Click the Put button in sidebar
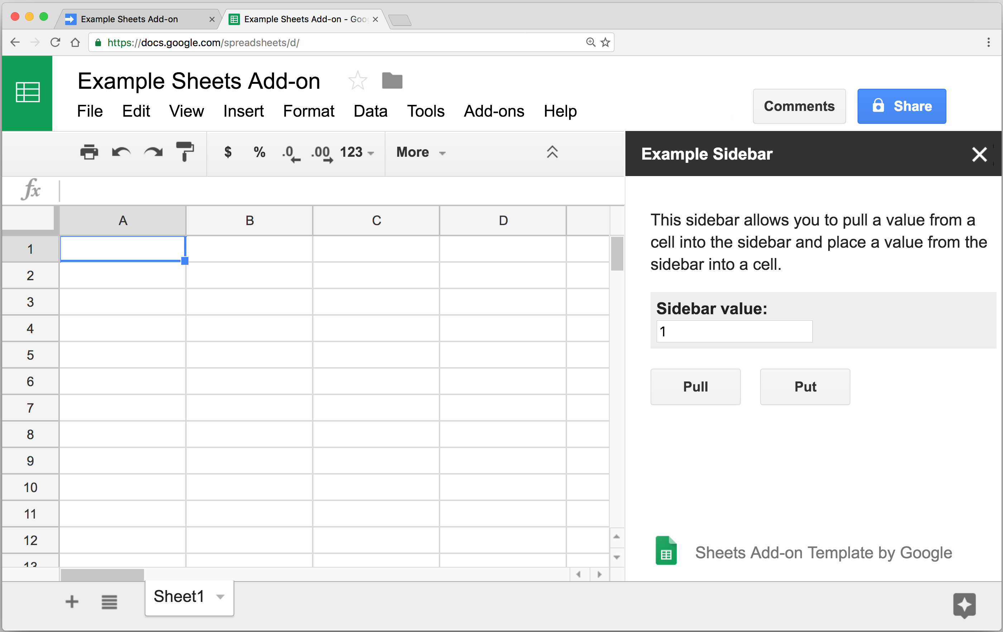Viewport: 1003px width, 632px height. [x=805, y=386]
